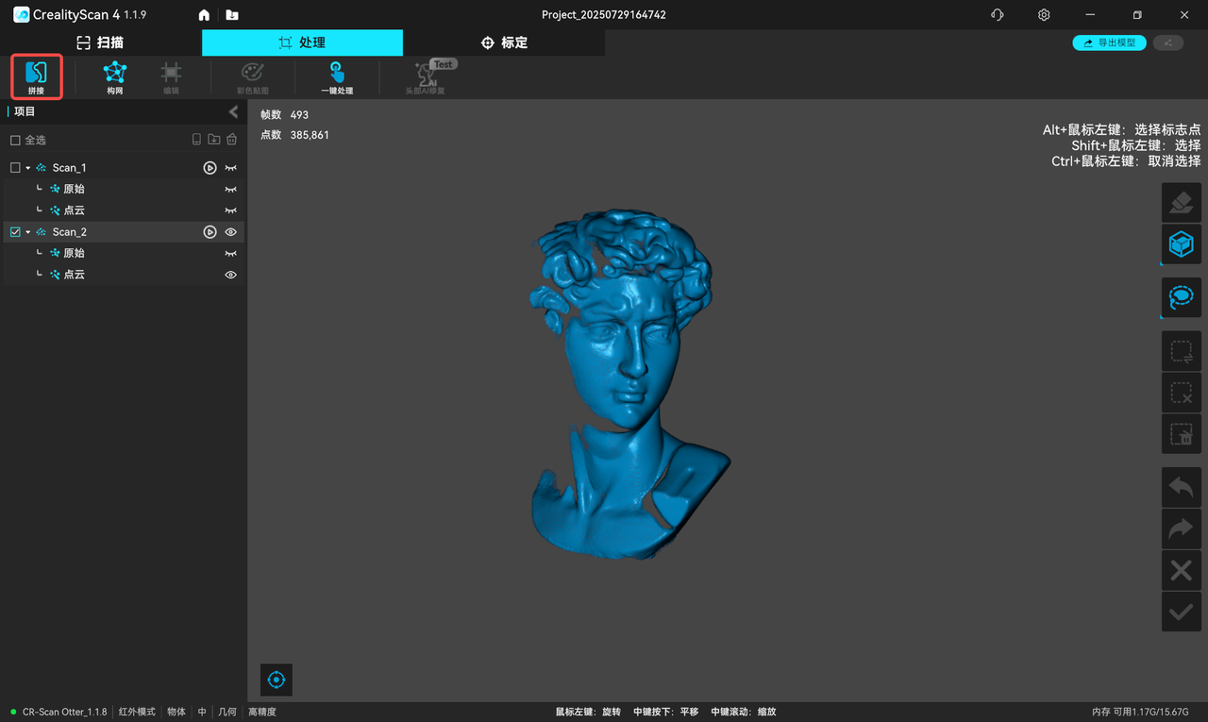Click 物体 in the status bar

coord(176,712)
